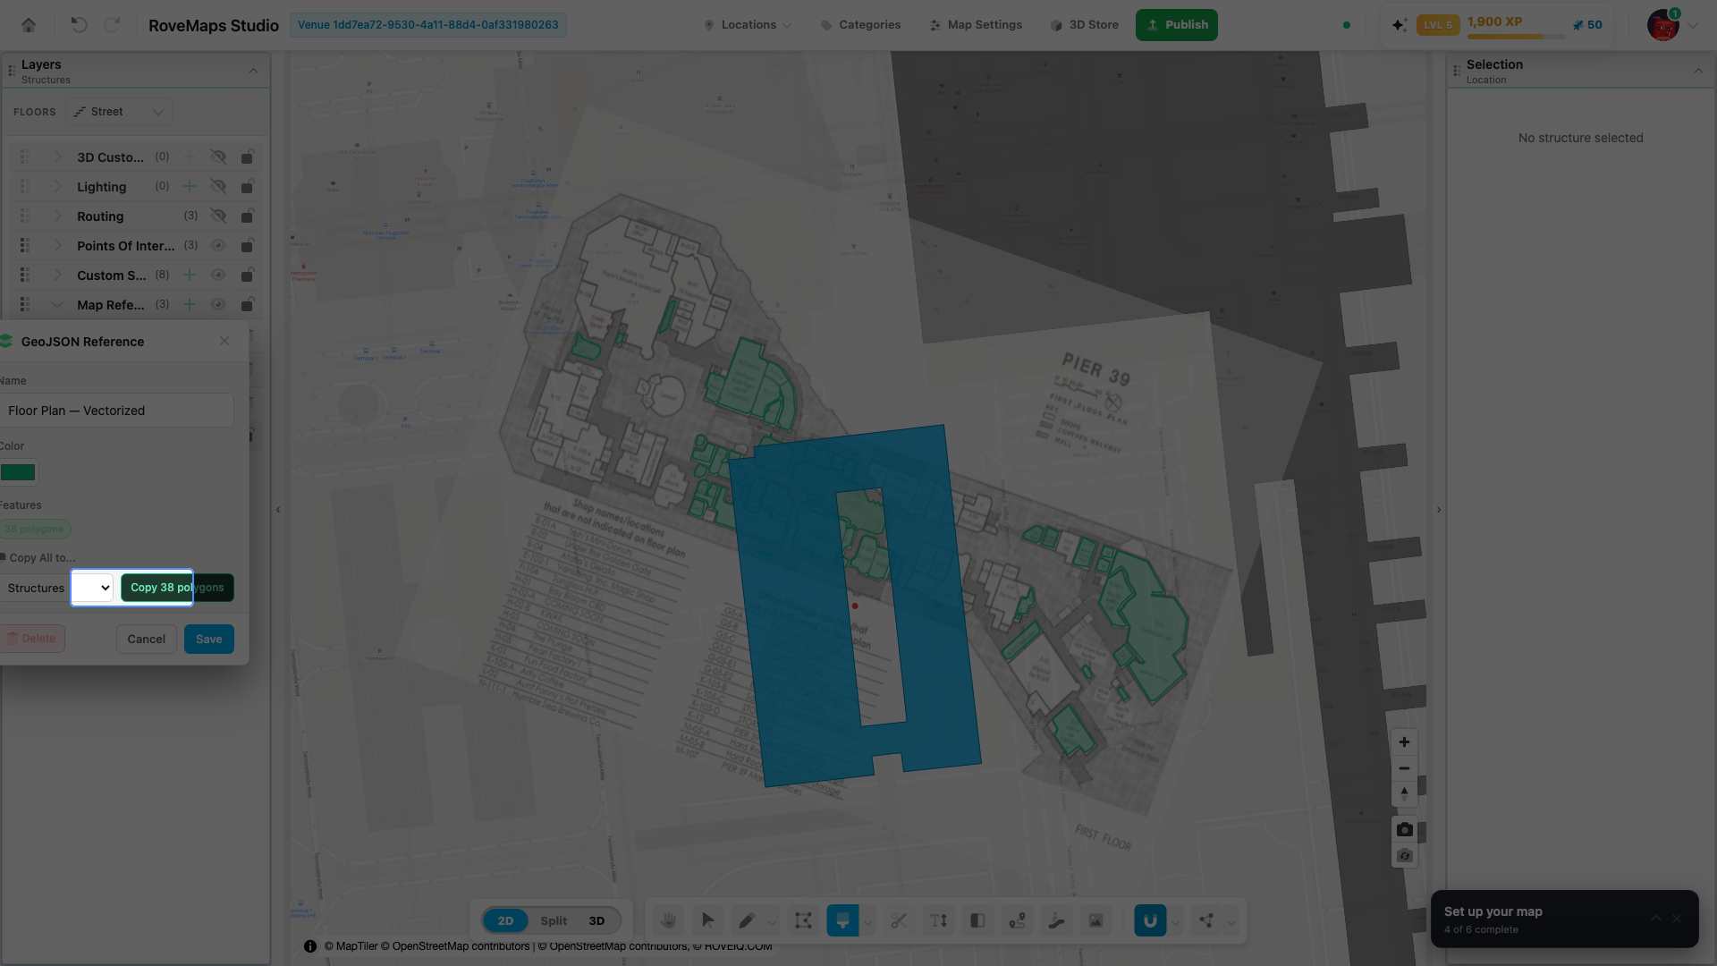Expand the 3D Custo... layer group

point(57,157)
